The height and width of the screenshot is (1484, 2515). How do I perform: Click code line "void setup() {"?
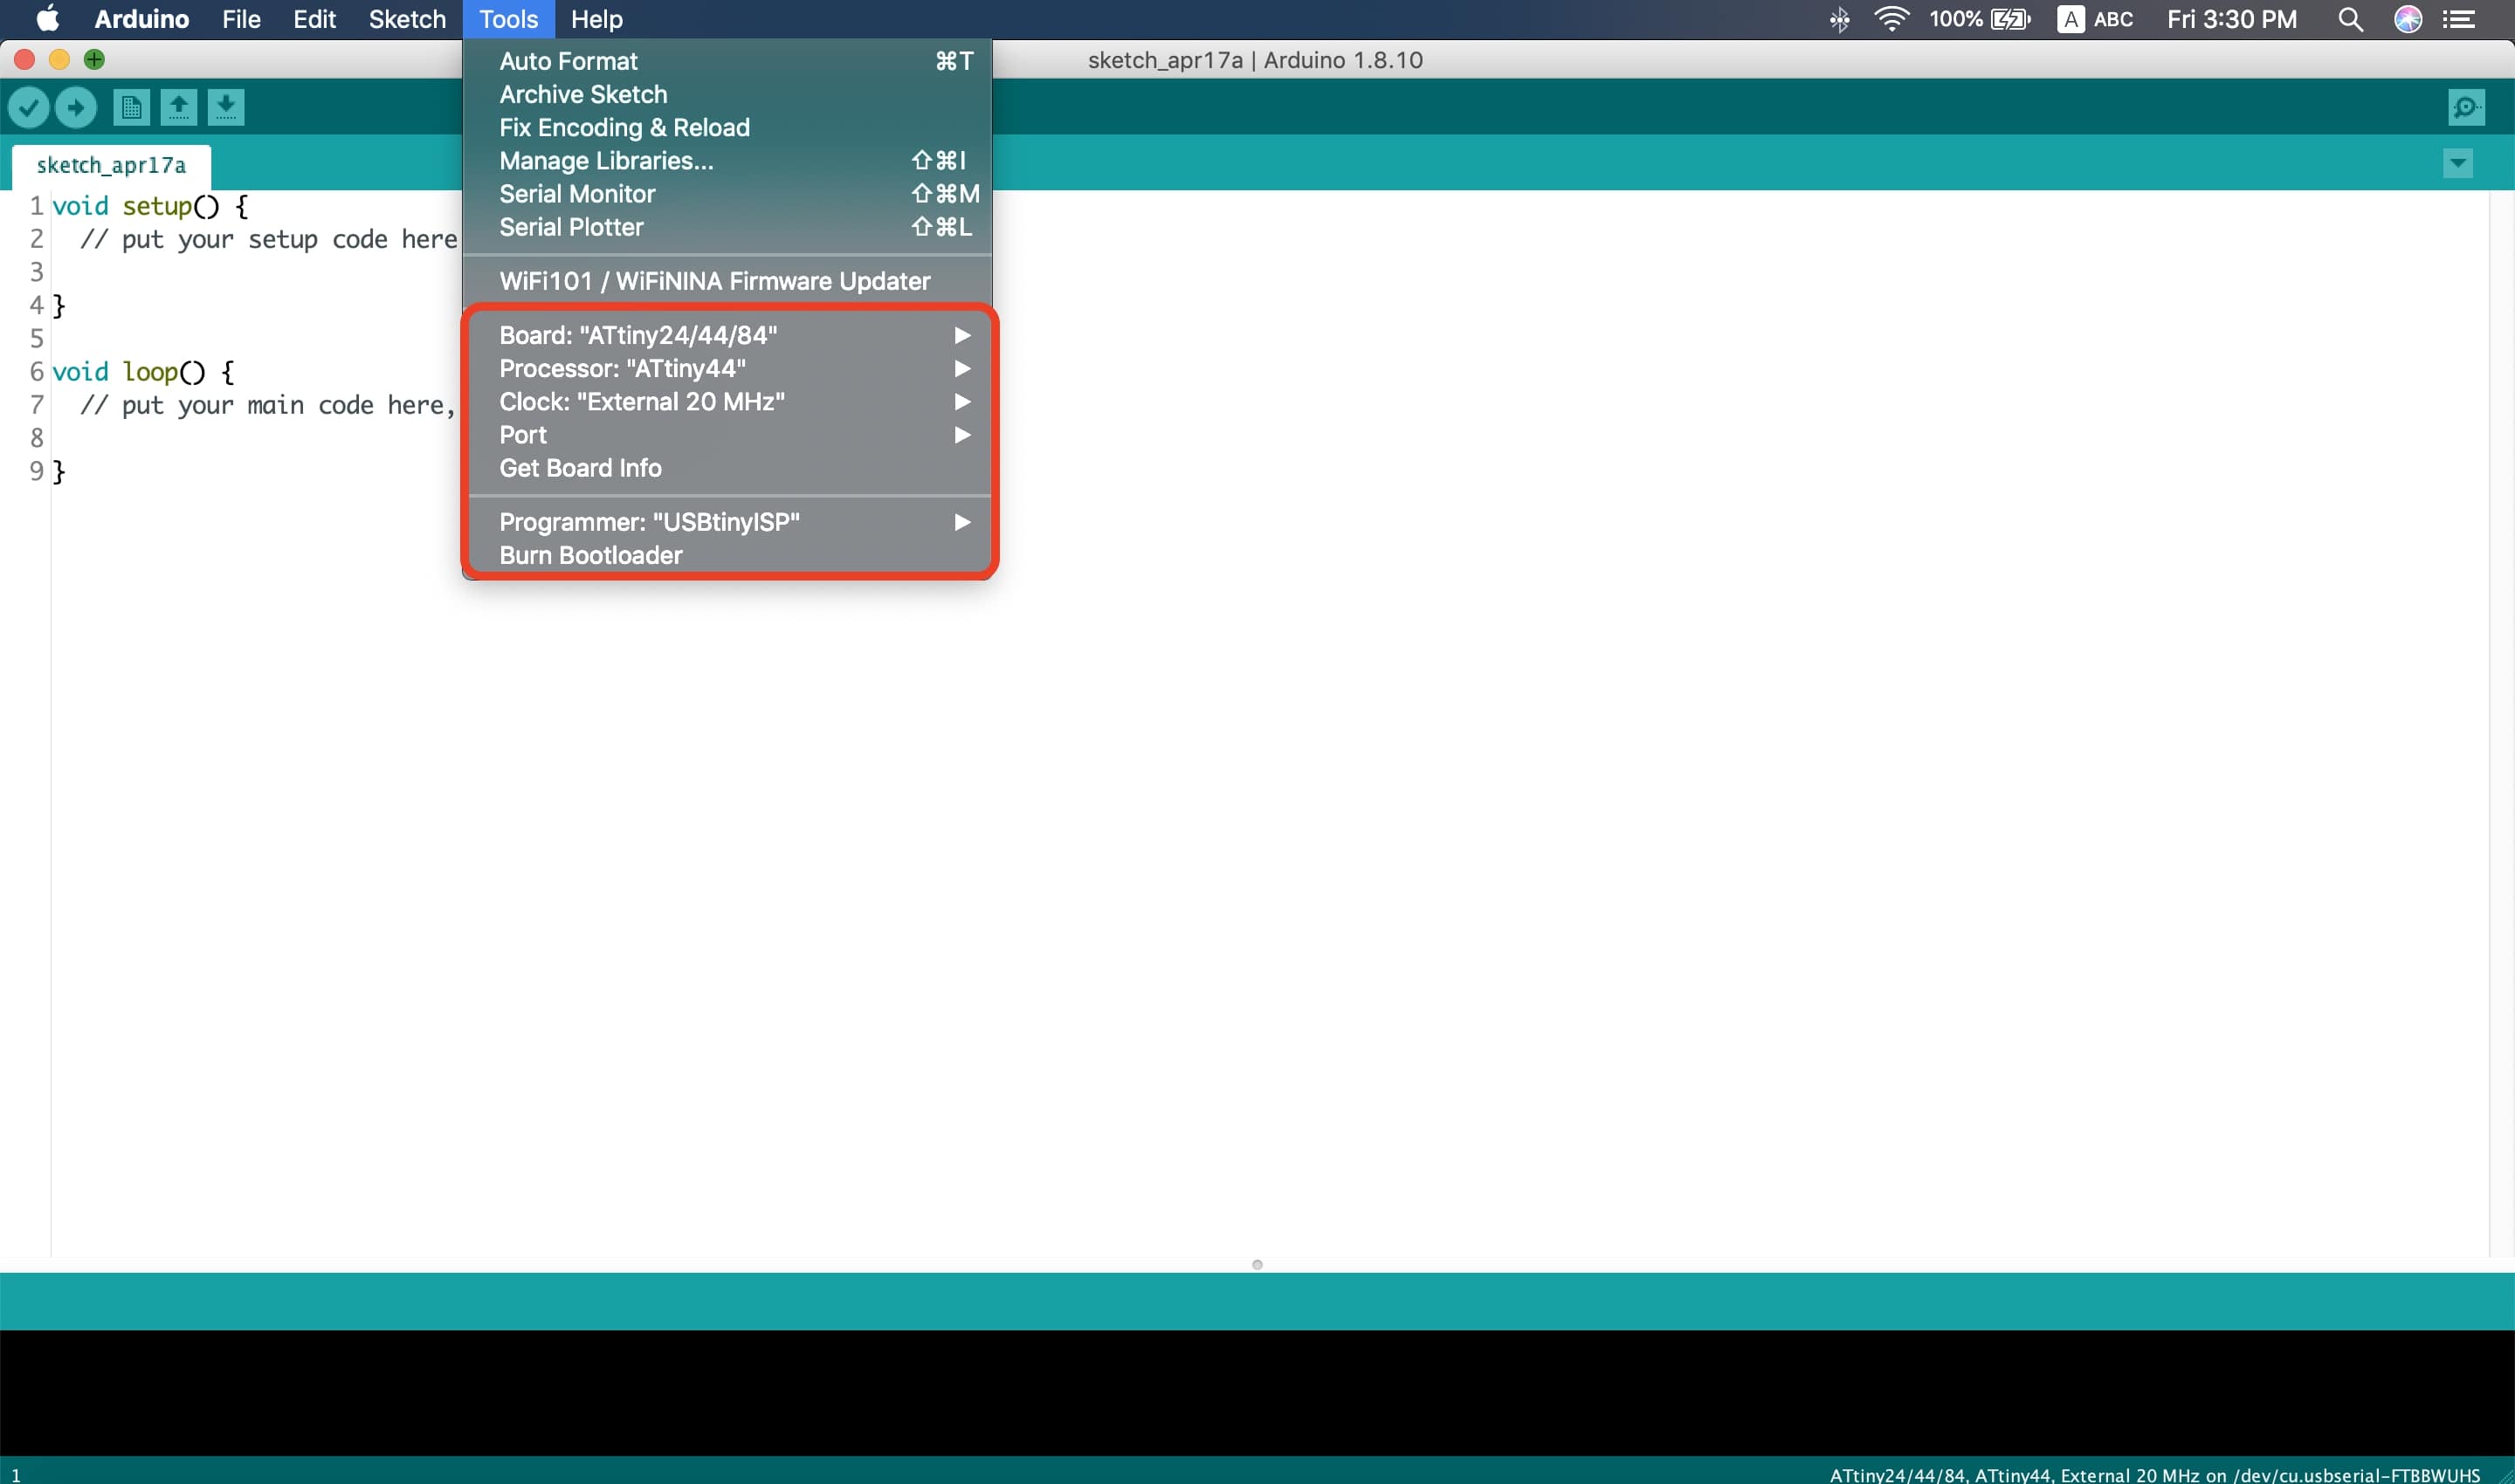pyautogui.click(x=150, y=206)
